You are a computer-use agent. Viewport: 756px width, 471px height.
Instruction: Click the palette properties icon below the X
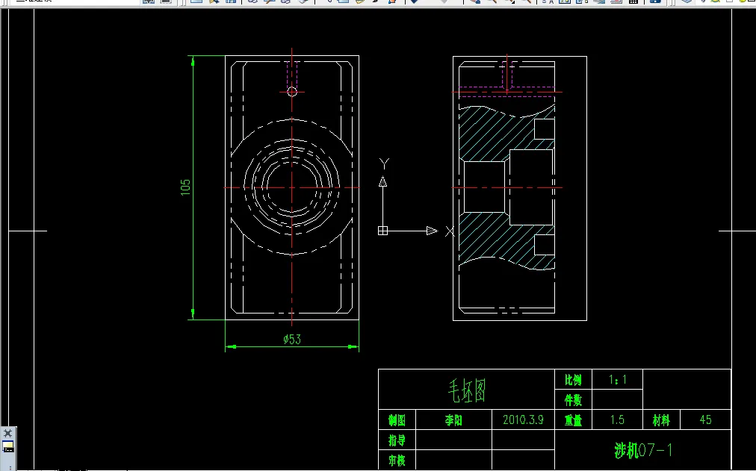[7, 447]
